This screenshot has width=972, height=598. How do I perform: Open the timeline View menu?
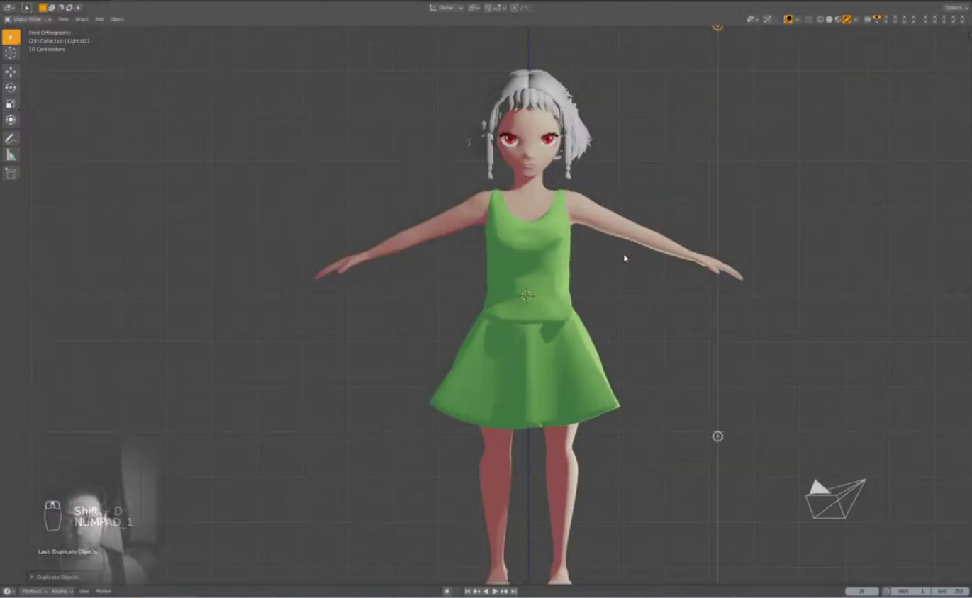84,591
